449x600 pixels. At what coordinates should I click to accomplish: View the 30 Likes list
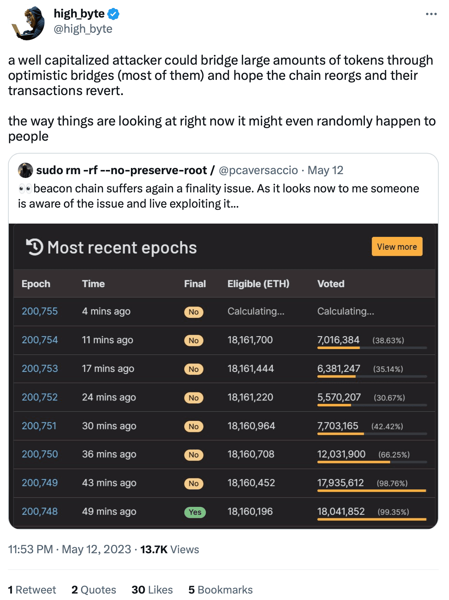point(152,590)
